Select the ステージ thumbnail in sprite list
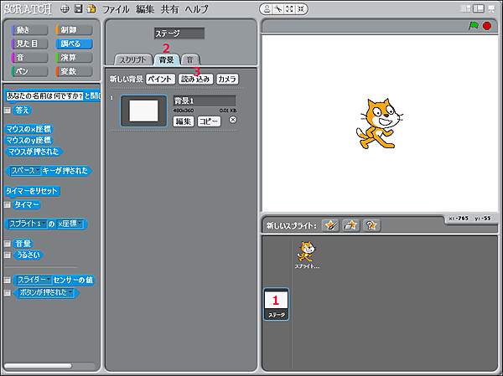Image resolution: width=503 pixels, height=376 pixels. click(x=276, y=304)
